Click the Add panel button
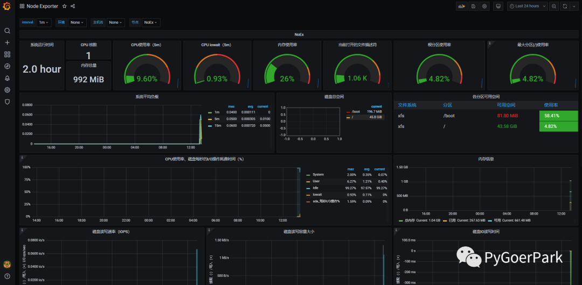Viewport: 582px width, 285px height. (461, 6)
